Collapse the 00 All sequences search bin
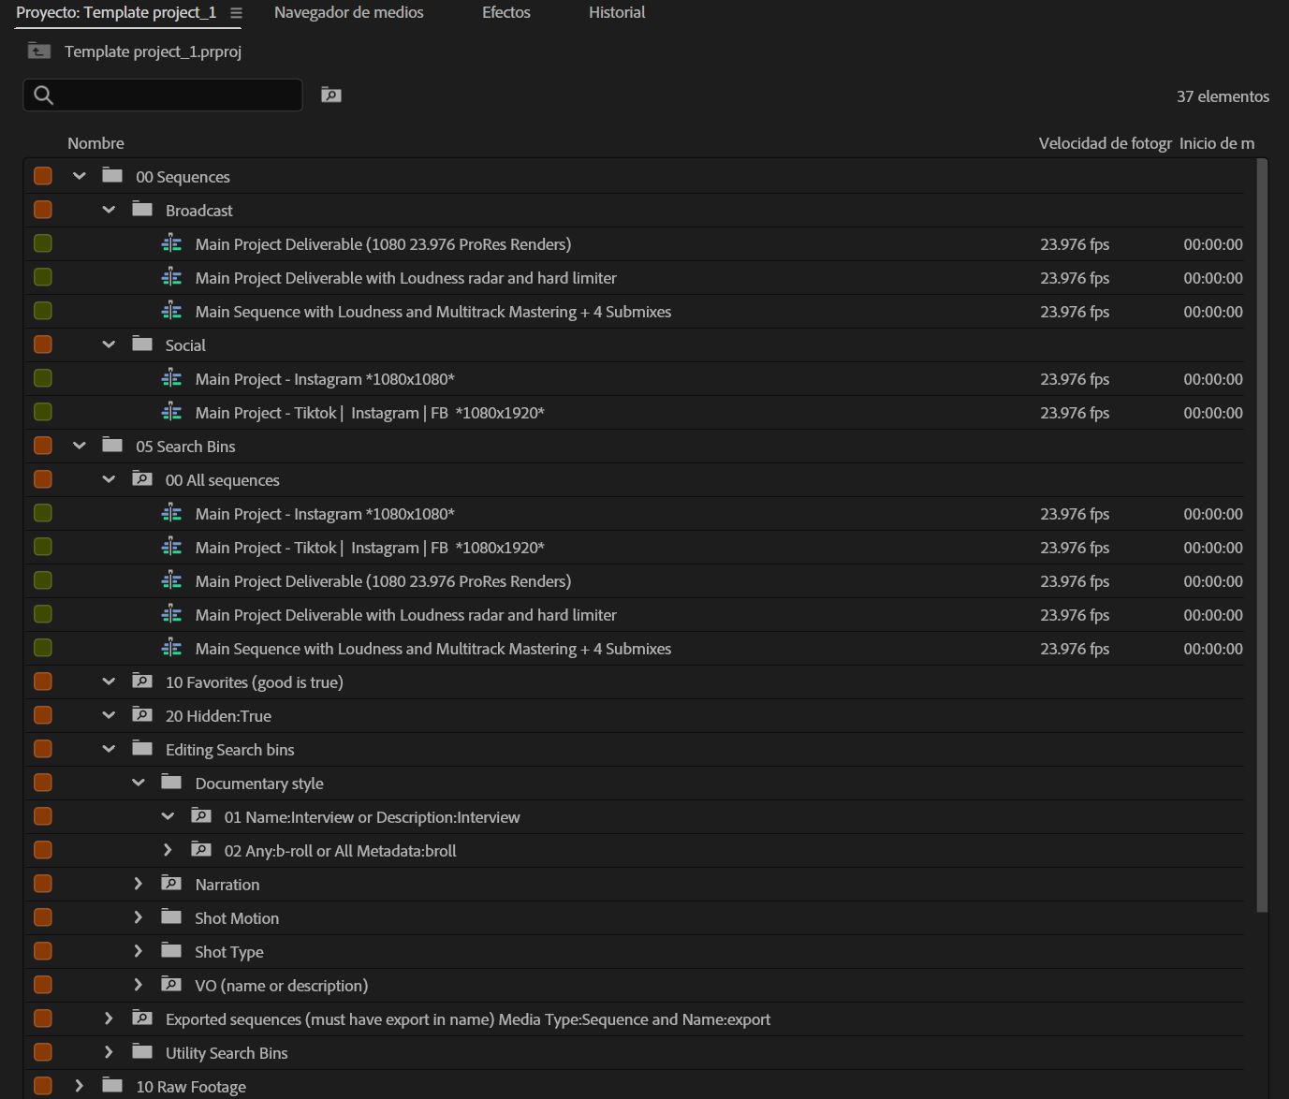Image resolution: width=1289 pixels, height=1099 pixels. (x=109, y=479)
